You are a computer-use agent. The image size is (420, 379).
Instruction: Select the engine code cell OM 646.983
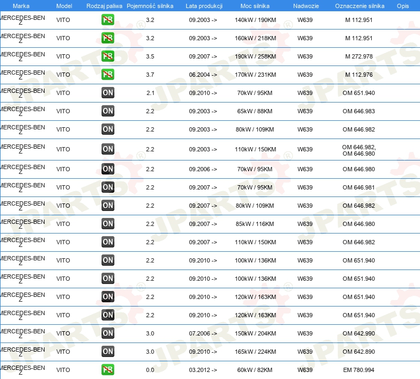coord(359,111)
